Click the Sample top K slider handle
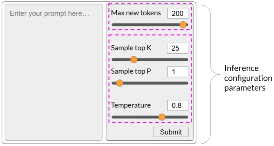This screenshot has height=146, width=274. [x=134, y=59]
